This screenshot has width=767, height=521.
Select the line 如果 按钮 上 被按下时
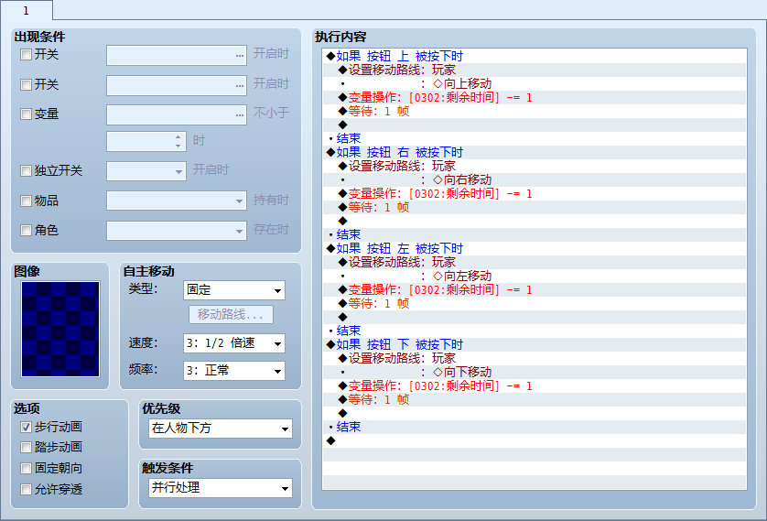[x=535, y=56]
